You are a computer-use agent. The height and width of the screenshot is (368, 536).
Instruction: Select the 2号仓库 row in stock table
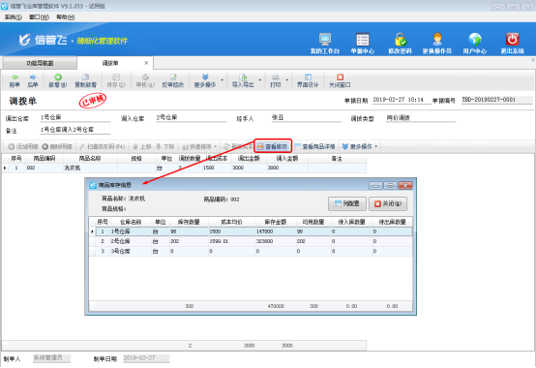click(x=252, y=241)
